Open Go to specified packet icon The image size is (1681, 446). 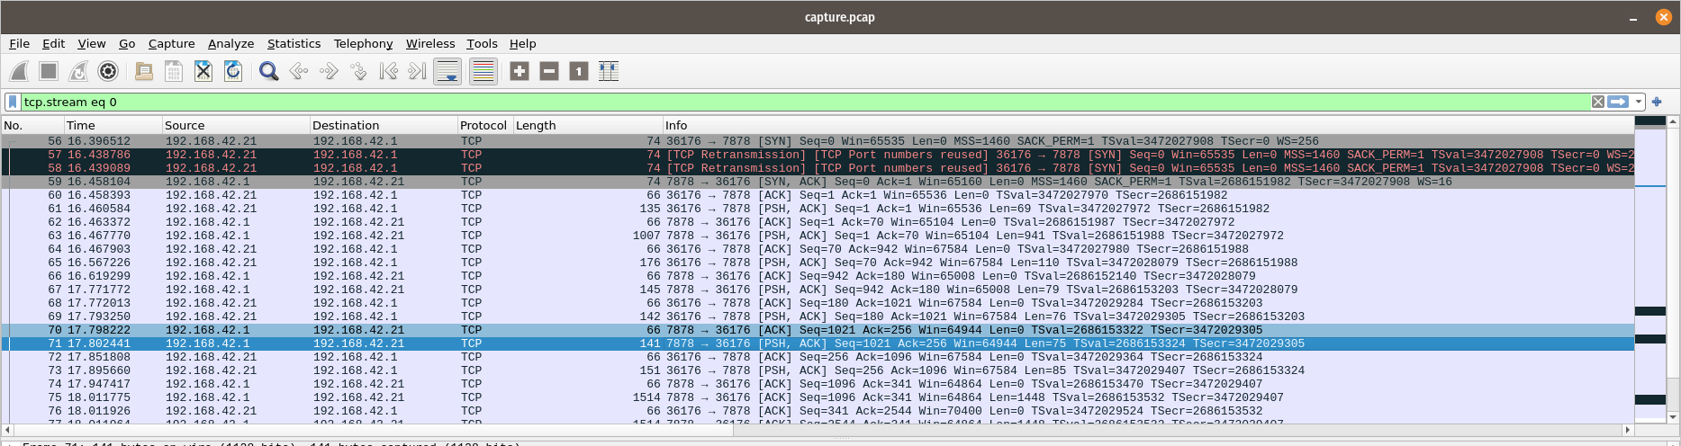tap(358, 71)
